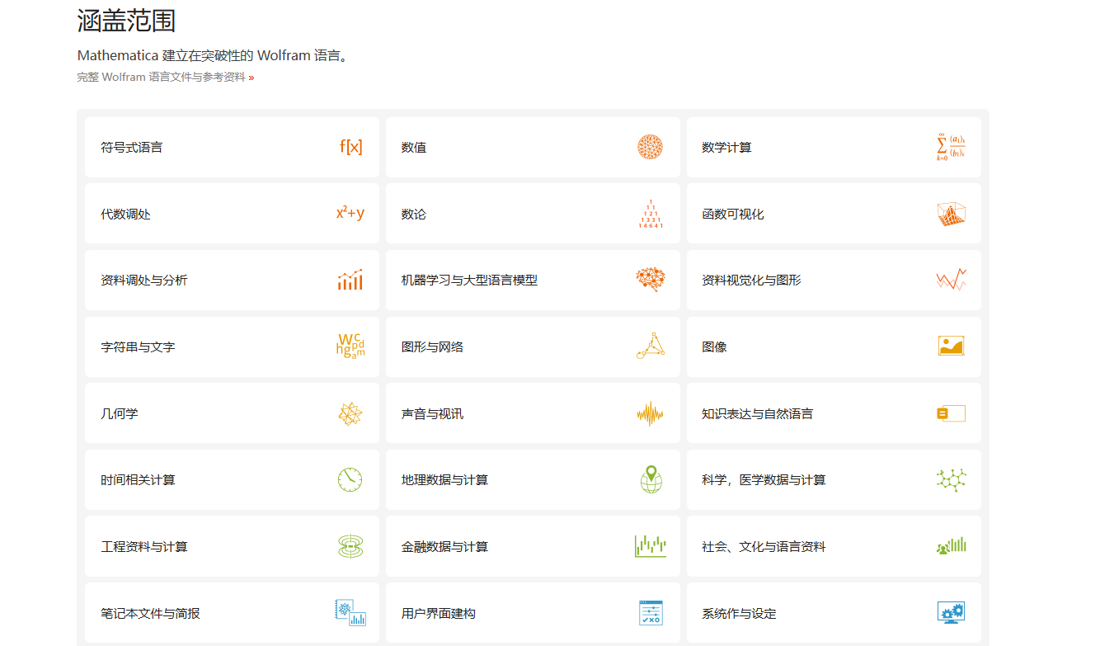1100x646 pixels.
Task: Open the 完整 Wolfram 语言文件与参考资料 link
Action: [166, 77]
